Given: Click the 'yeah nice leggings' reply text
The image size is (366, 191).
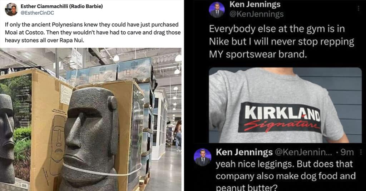Looking at the screenshot, I should pos(286,176).
